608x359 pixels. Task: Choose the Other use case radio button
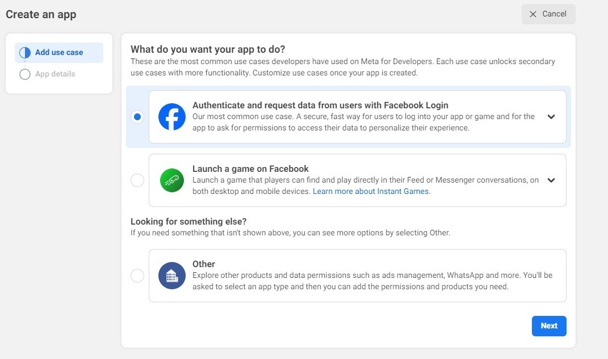pyautogui.click(x=137, y=276)
